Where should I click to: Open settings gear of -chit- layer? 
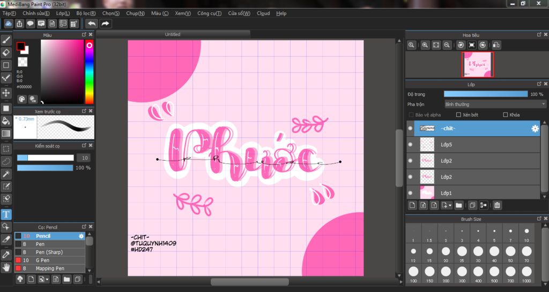click(535, 129)
